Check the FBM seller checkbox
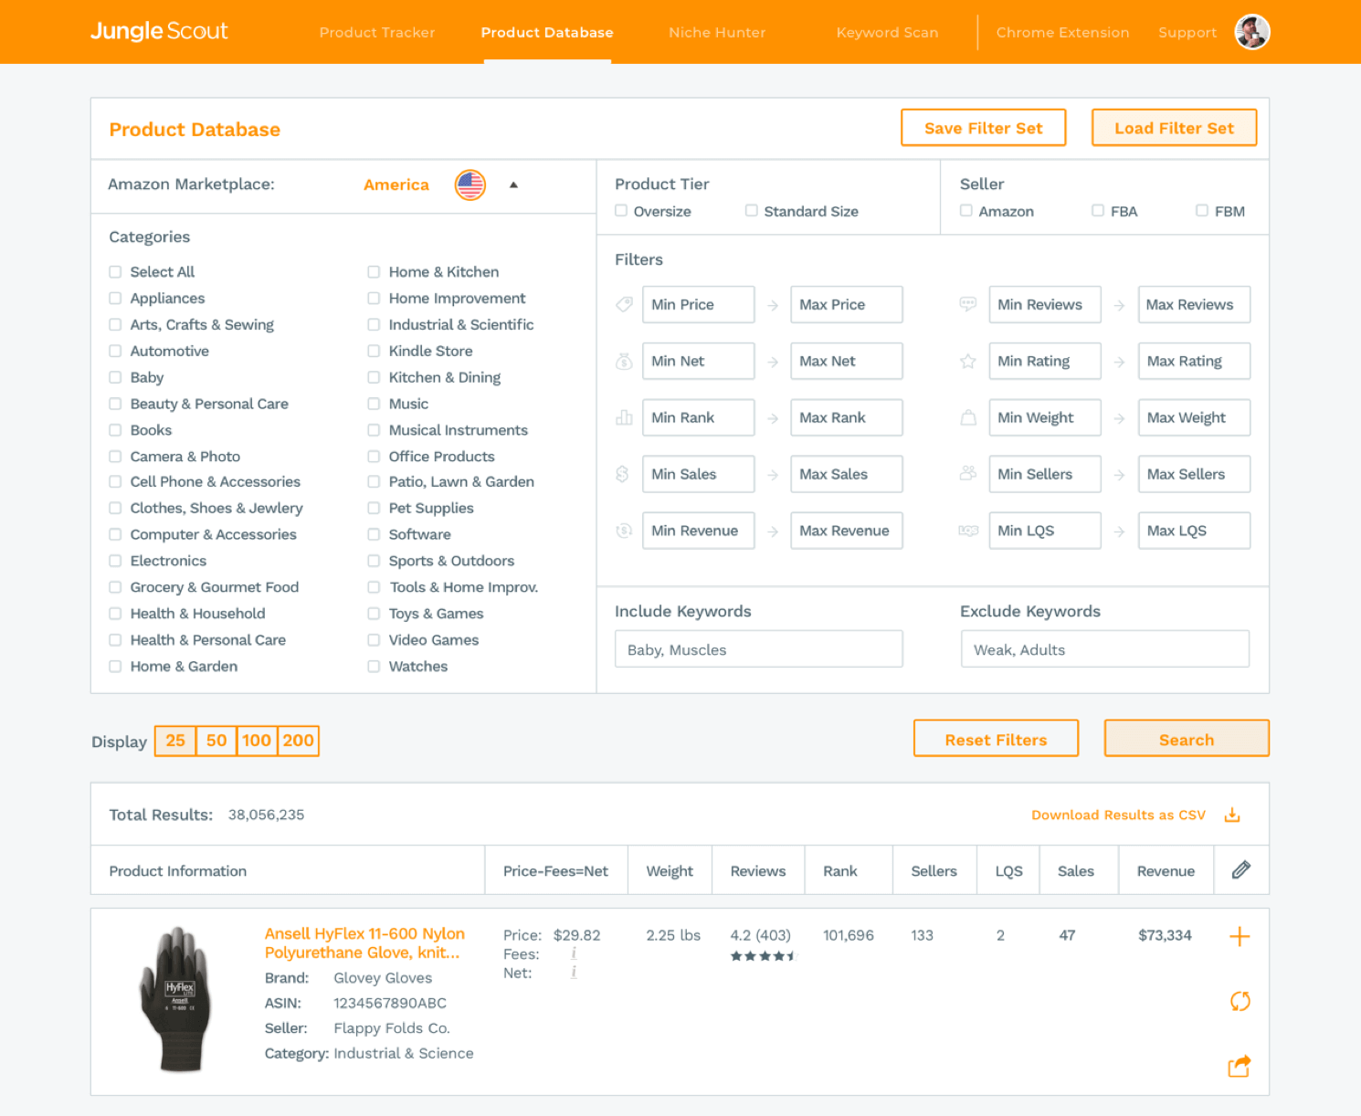 [1202, 211]
